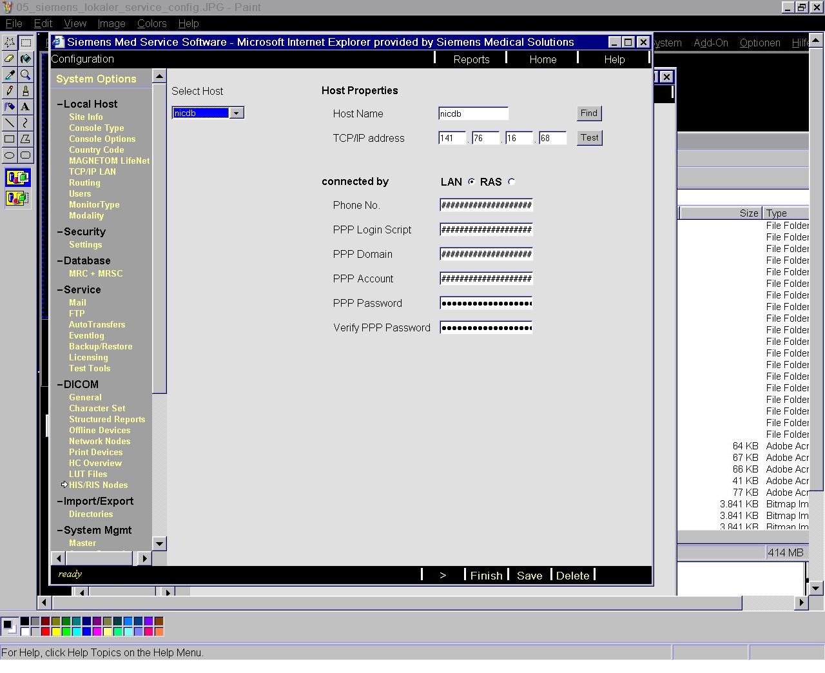Open the Colors menu in Paint
825x673 pixels.
[151, 23]
